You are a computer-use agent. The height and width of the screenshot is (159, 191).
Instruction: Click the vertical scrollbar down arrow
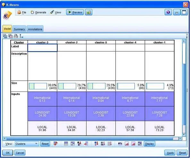point(184,135)
